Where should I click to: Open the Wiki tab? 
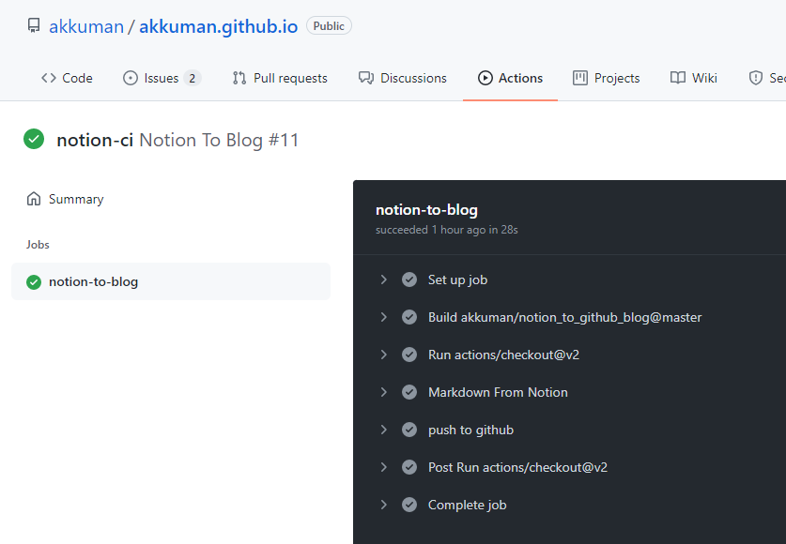(x=694, y=78)
